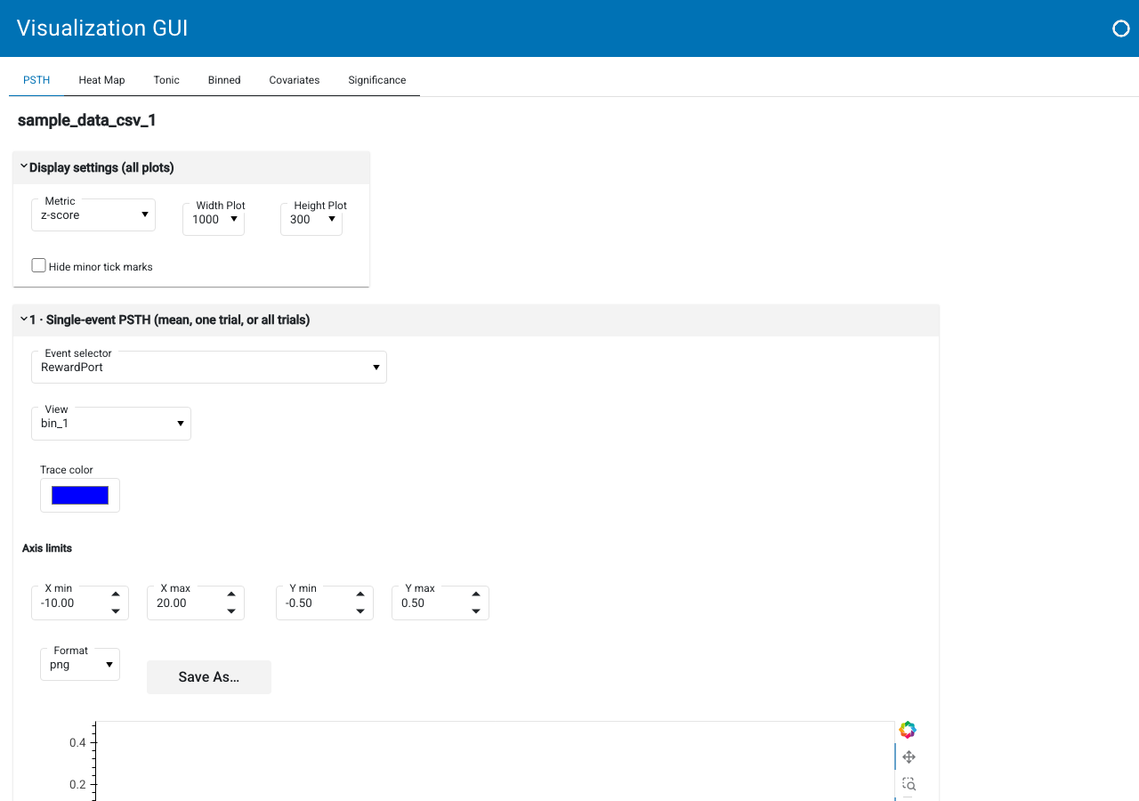Viewport: 1139px width, 801px height.
Task: Decrease X max with the down arrow
Action: click(x=231, y=611)
